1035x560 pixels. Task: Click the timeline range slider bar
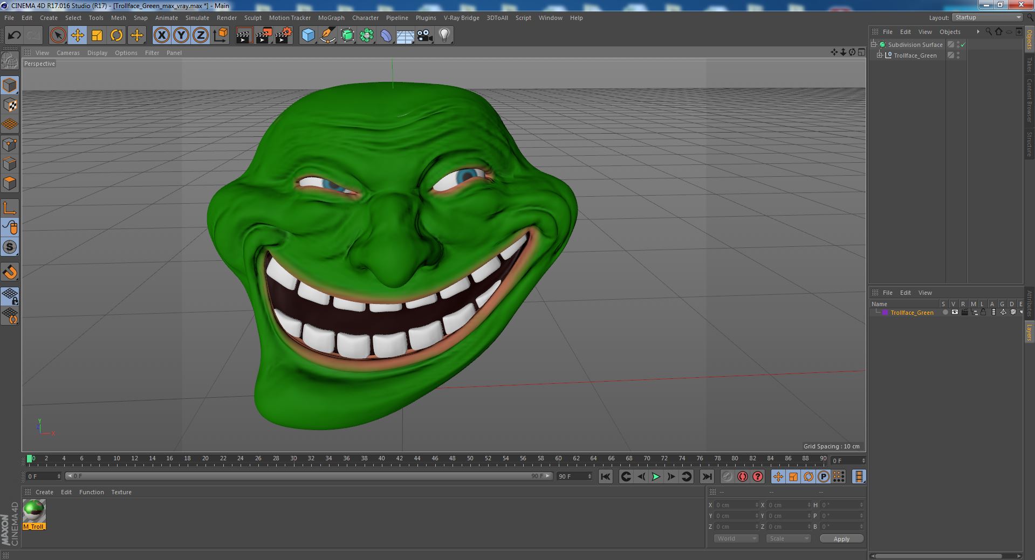click(x=309, y=476)
